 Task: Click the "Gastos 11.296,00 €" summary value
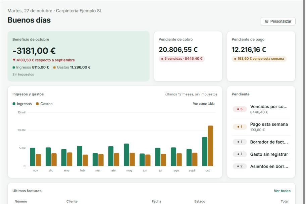click(72, 67)
